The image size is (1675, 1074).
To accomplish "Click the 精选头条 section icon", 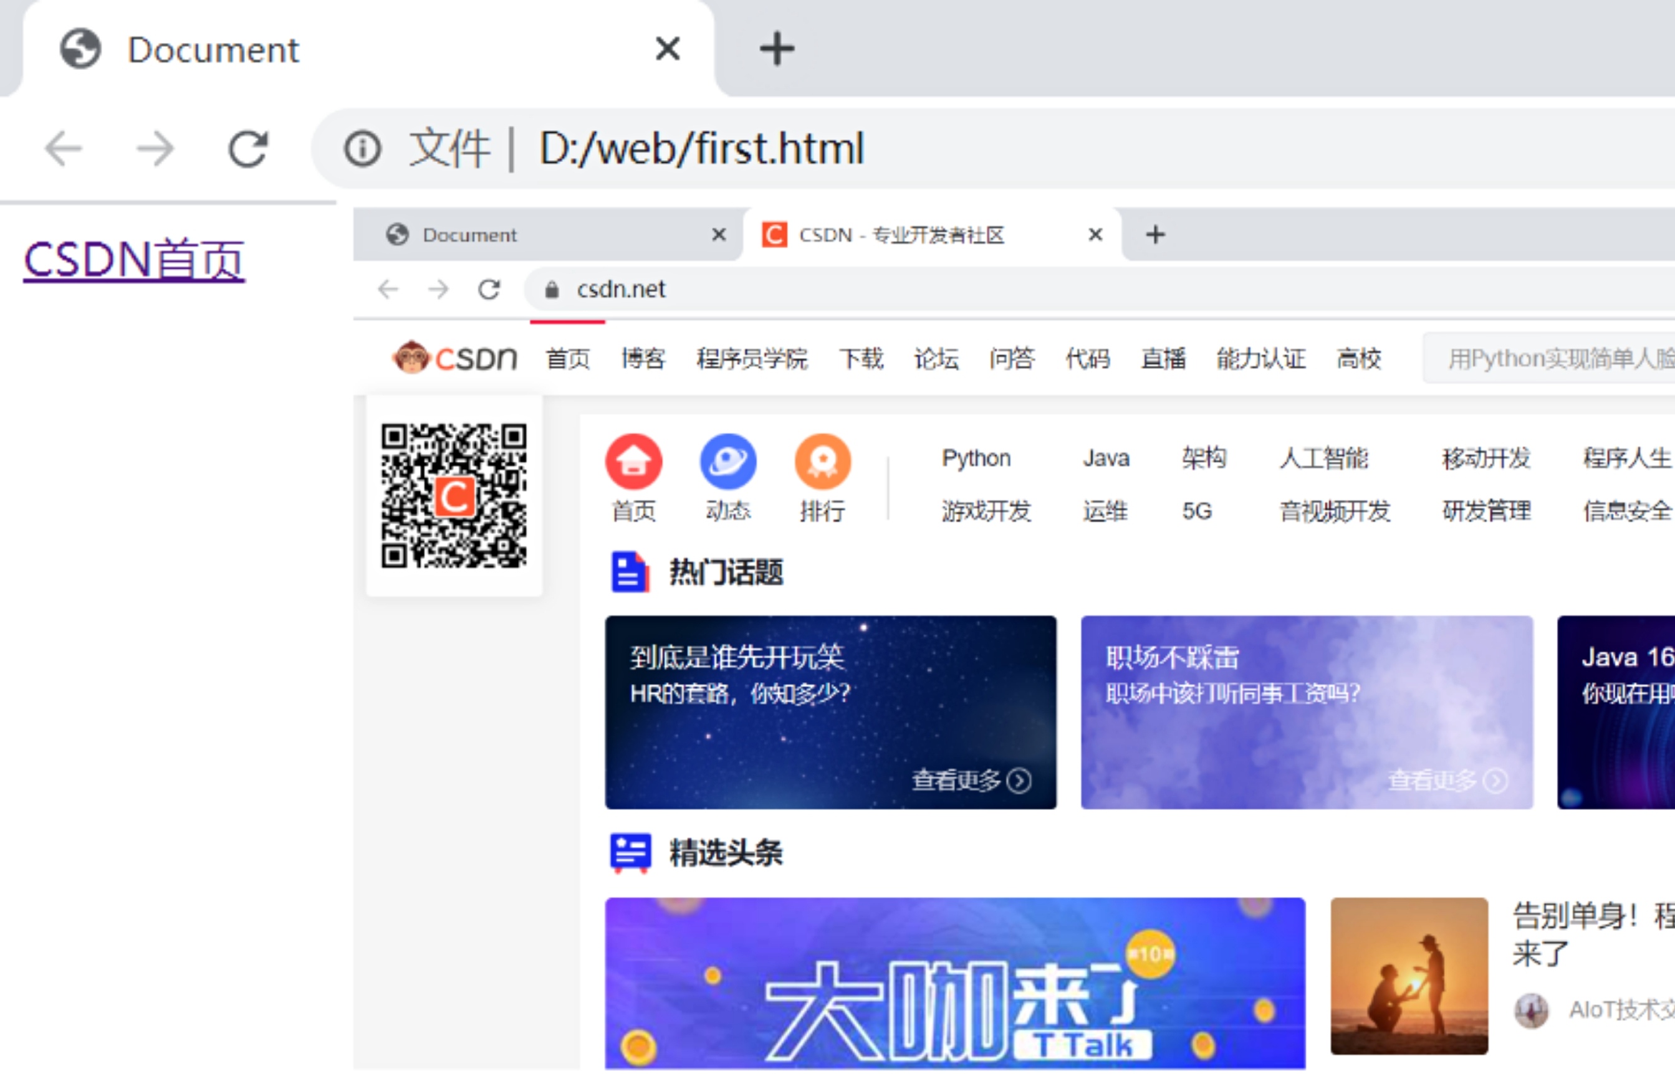I will 630,852.
